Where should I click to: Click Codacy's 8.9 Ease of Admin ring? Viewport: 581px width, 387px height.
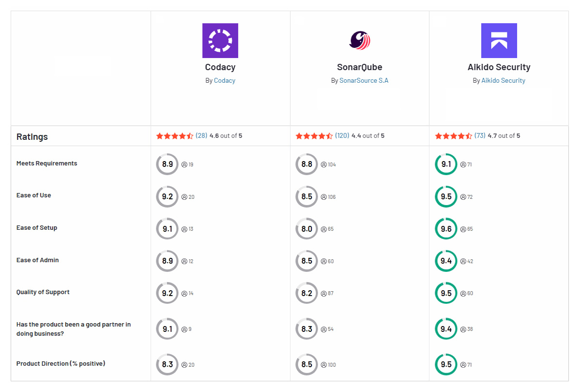[x=168, y=261]
